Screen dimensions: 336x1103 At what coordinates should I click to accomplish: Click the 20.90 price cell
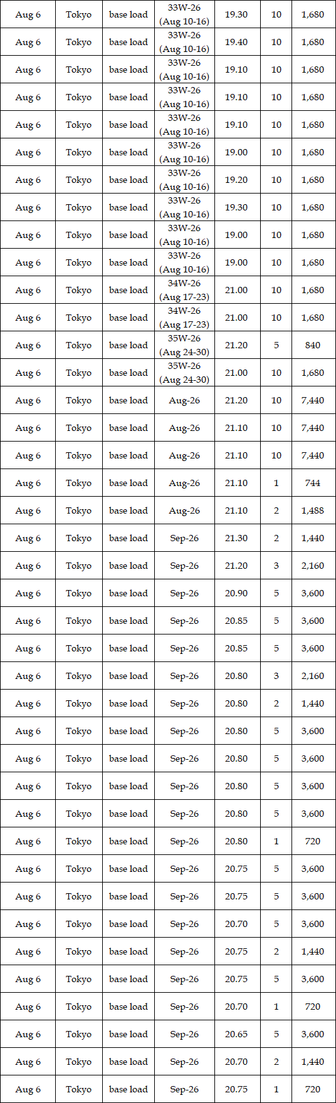(236, 593)
